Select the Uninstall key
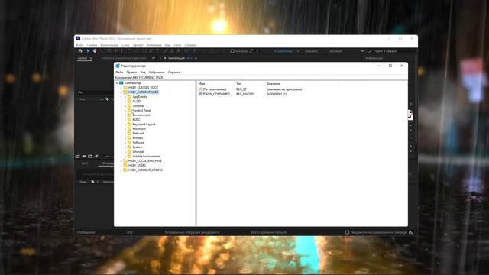The image size is (489, 275). point(138,151)
